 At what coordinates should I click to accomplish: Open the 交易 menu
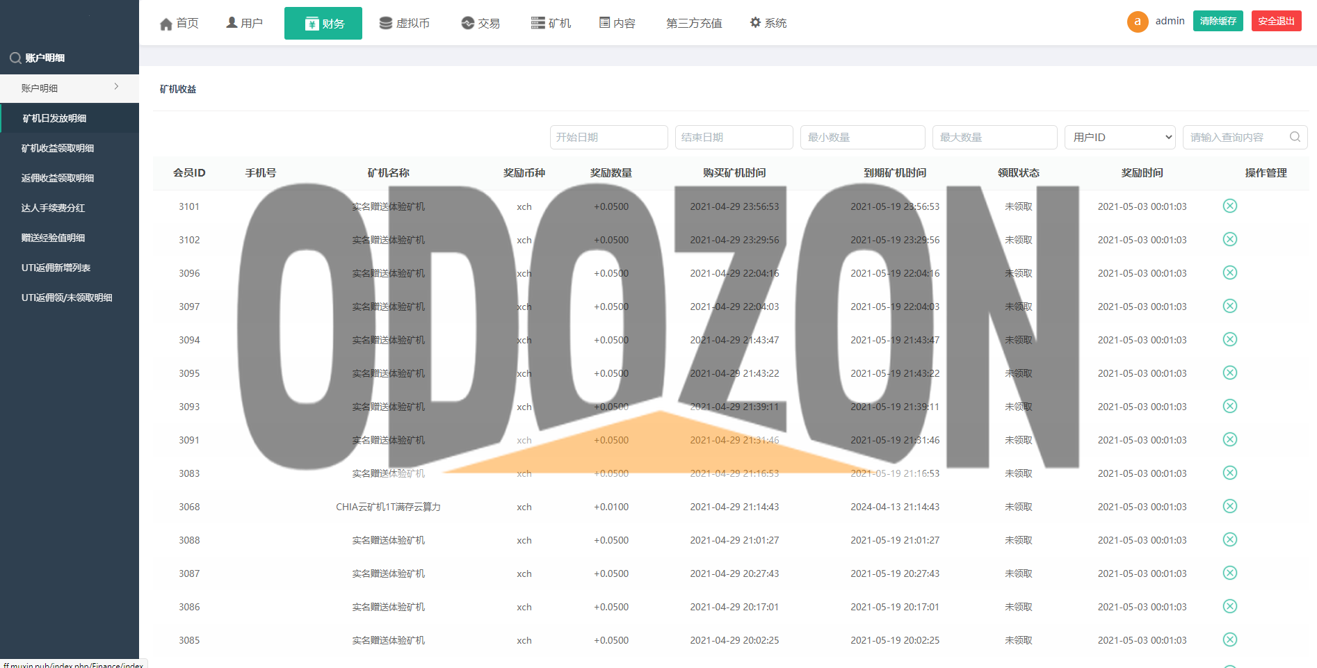pyautogui.click(x=480, y=23)
